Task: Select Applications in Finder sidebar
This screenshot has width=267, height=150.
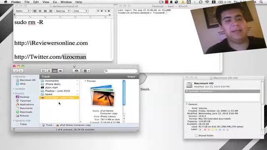Action: (x=25, y=105)
